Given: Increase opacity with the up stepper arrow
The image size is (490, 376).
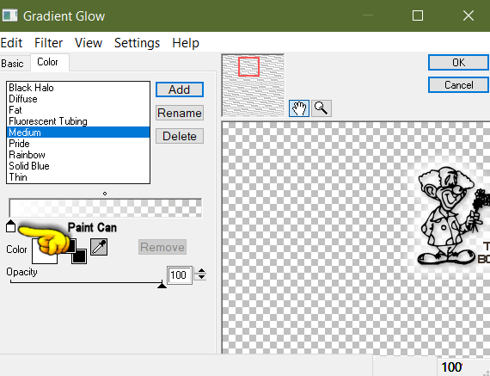Looking at the screenshot, I should click(x=201, y=270).
